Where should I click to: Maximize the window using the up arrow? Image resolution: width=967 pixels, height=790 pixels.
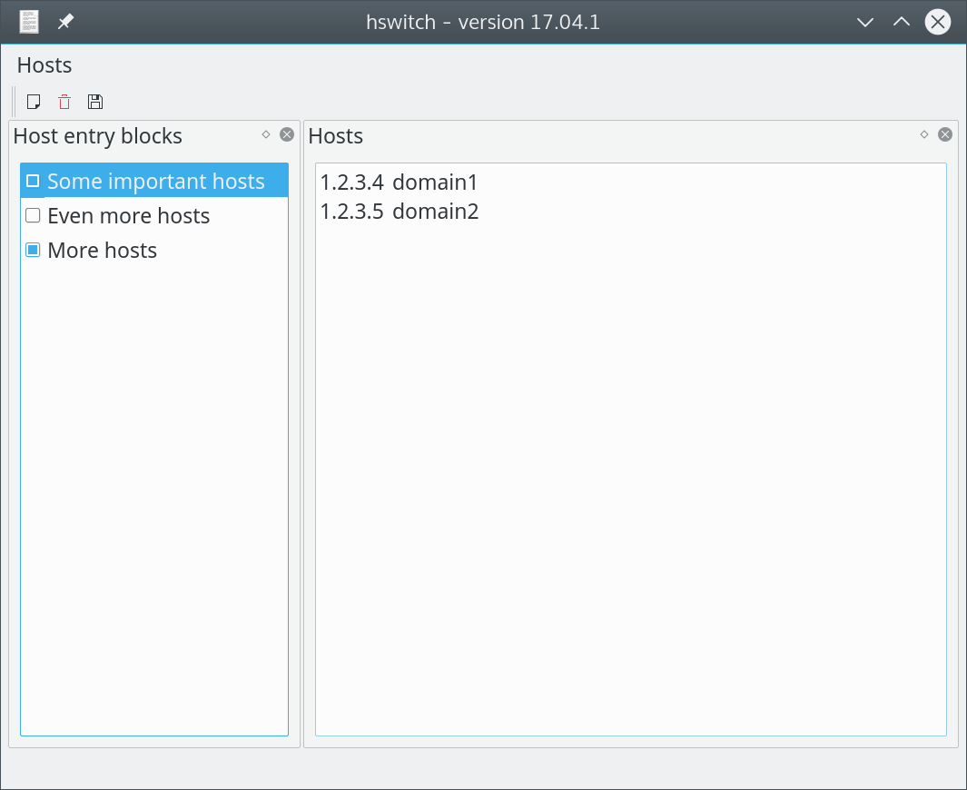pyautogui.click(x=901, y=21)
